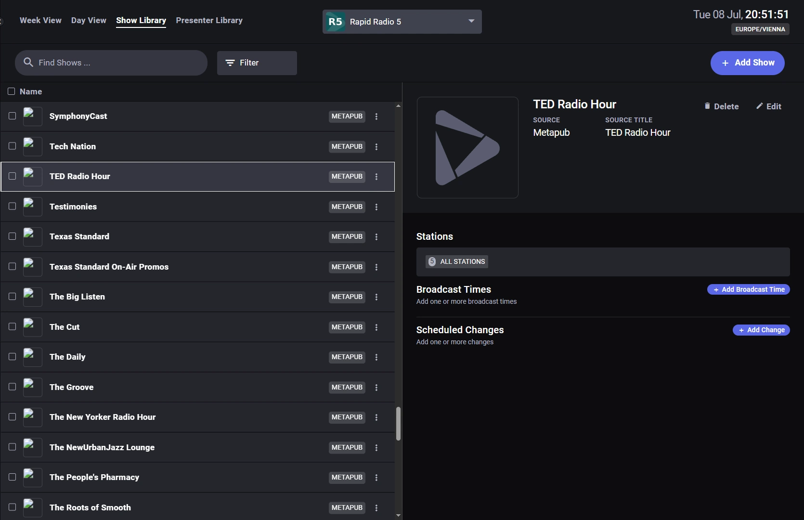The width and height of the screenshot is (804, 520).
Task: Select The People's Pharmacy row
Action: [197, 477]
